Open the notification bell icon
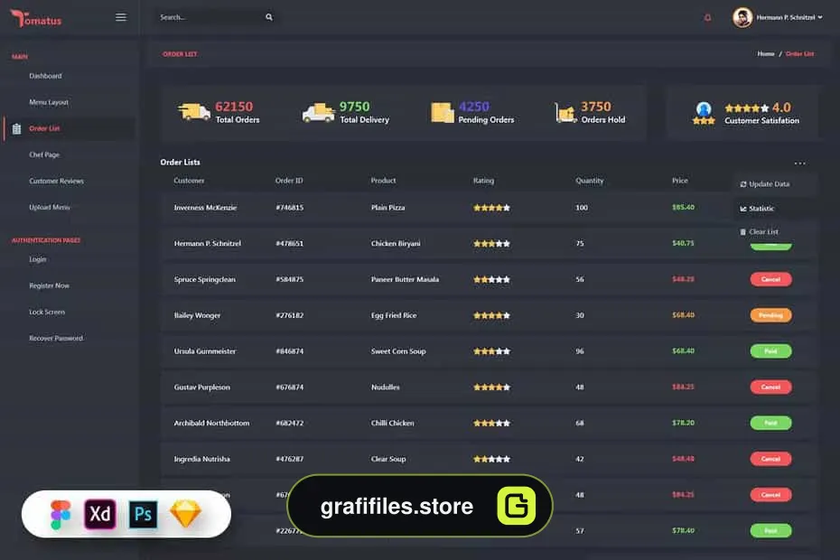 pyautogui.click(x=708, y=18)
